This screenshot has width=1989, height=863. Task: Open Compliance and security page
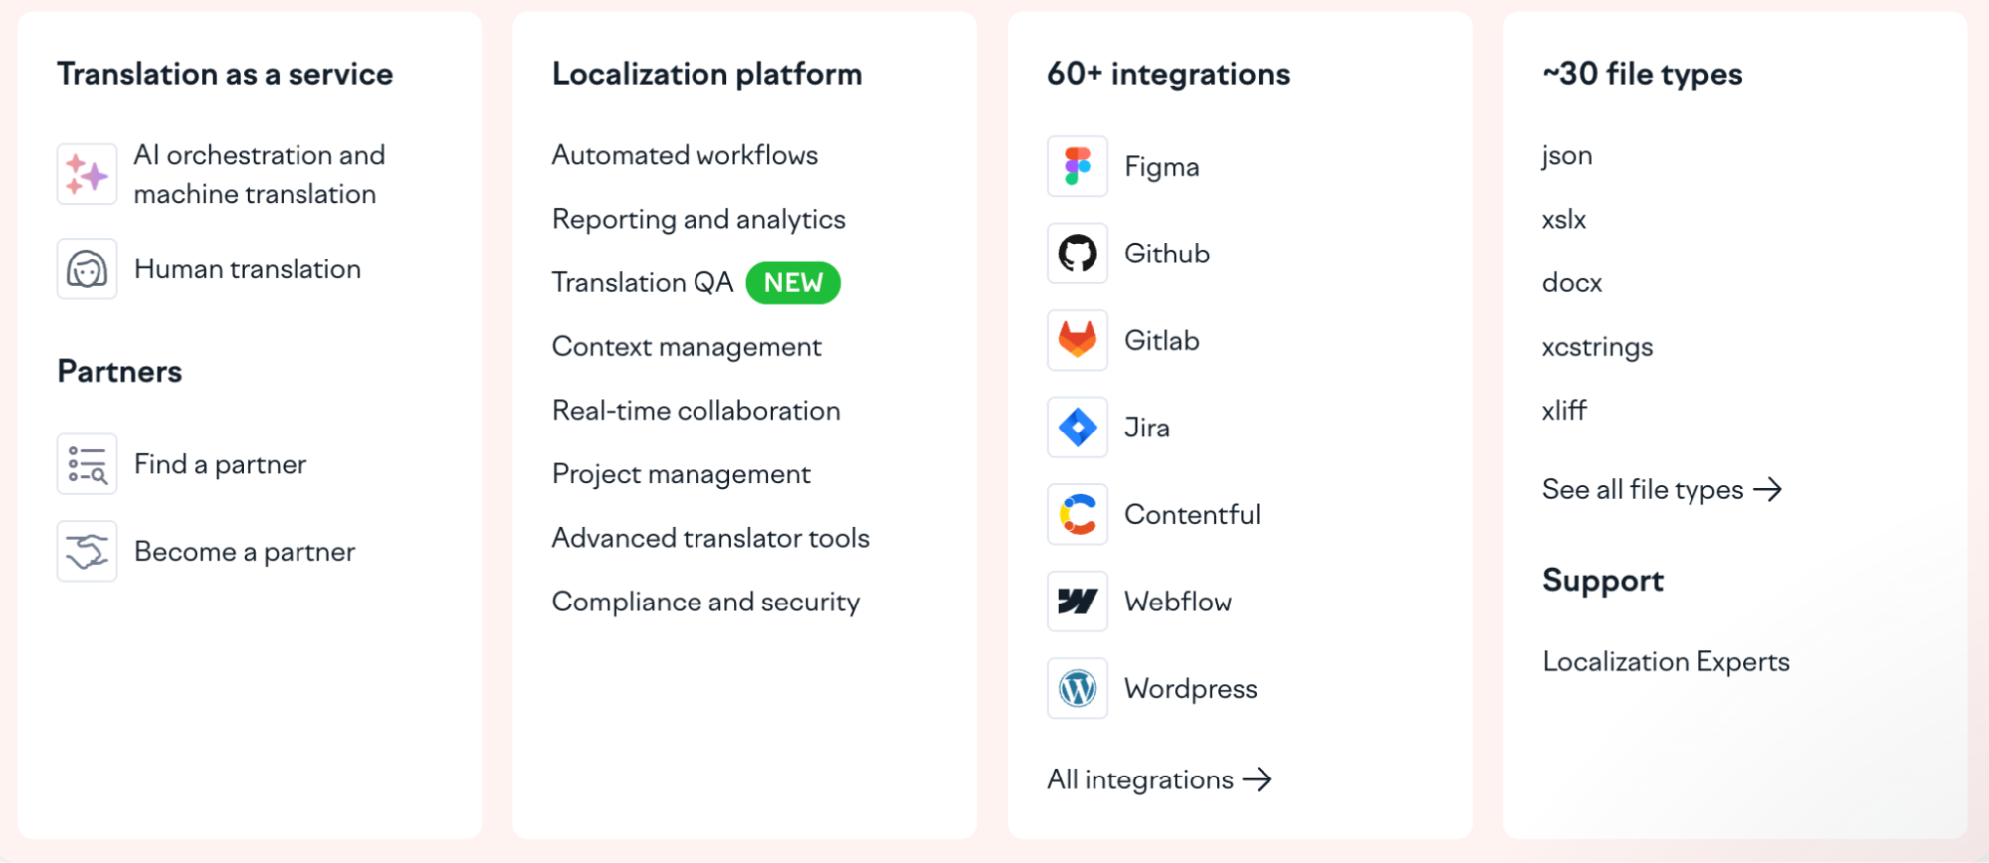705,602
